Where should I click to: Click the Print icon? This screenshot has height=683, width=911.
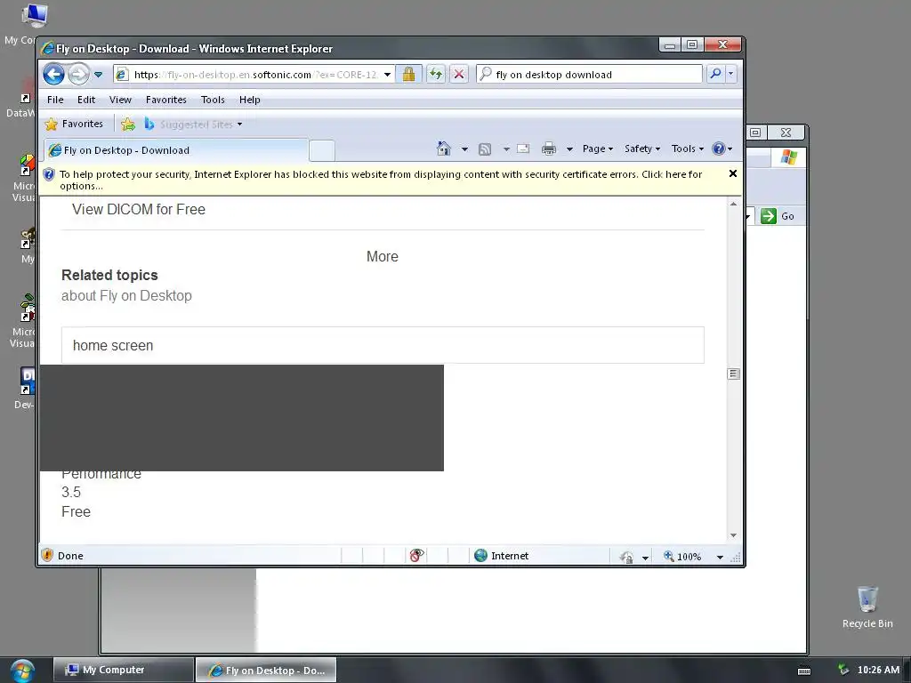click(549, 149)
